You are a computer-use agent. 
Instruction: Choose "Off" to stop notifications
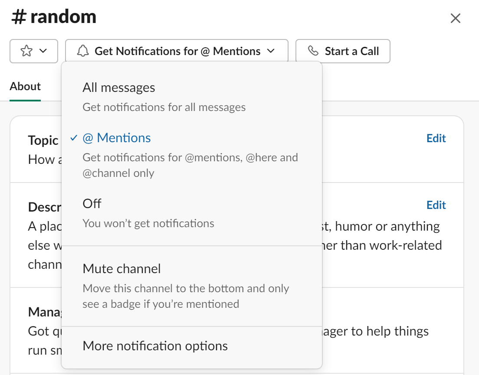[92, 203]
